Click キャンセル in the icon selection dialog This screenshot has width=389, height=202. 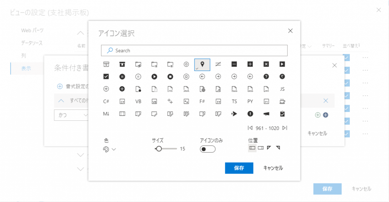click(273, 168)
